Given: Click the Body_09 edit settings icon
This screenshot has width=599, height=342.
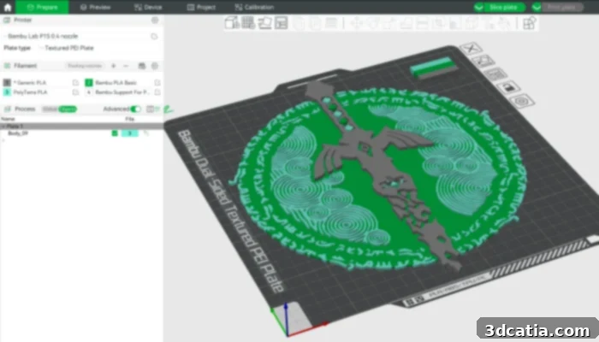Looking at the screenshot, I should pos(146,133).
